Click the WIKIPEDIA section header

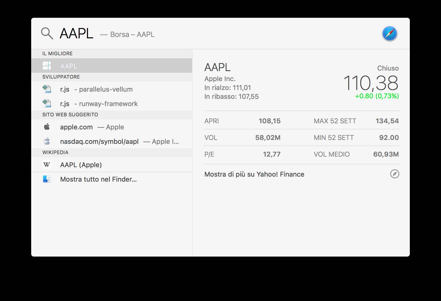55,152
